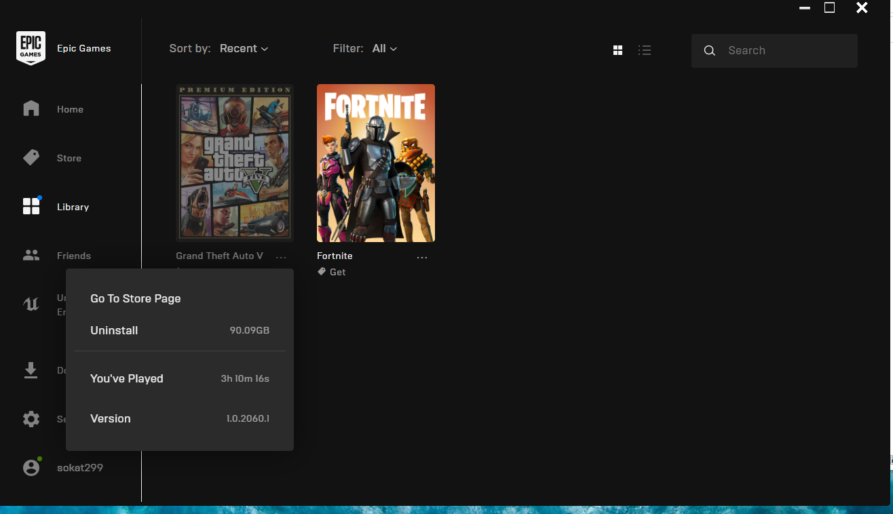This screenshot has width=893, height=514.
Task: Click the Unreal Engine logo icon
Action: coord(31,304)
